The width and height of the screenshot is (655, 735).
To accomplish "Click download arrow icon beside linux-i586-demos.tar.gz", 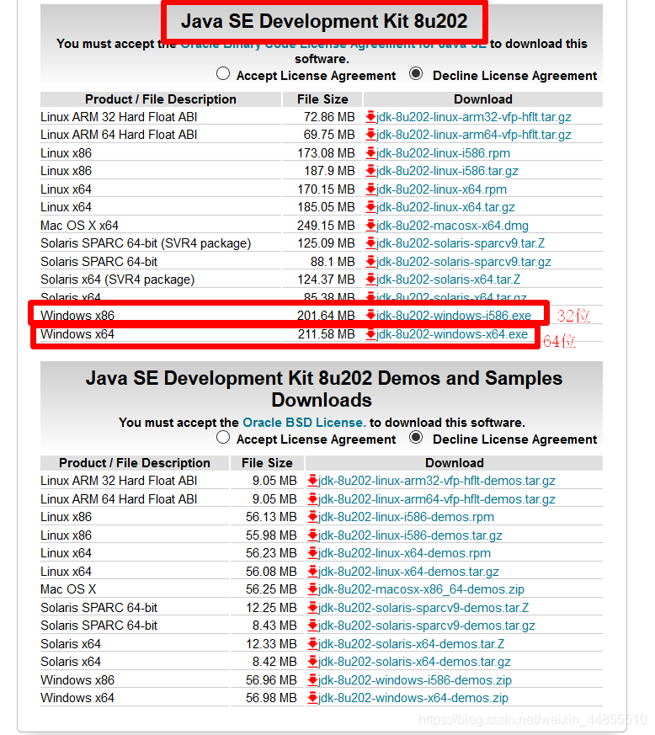I will pyautogui.click(x=312, y=535).
